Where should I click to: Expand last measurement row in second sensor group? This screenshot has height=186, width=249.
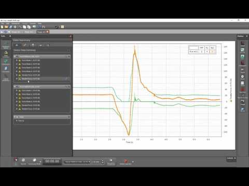pyautogui.click(x=17, y=109)
